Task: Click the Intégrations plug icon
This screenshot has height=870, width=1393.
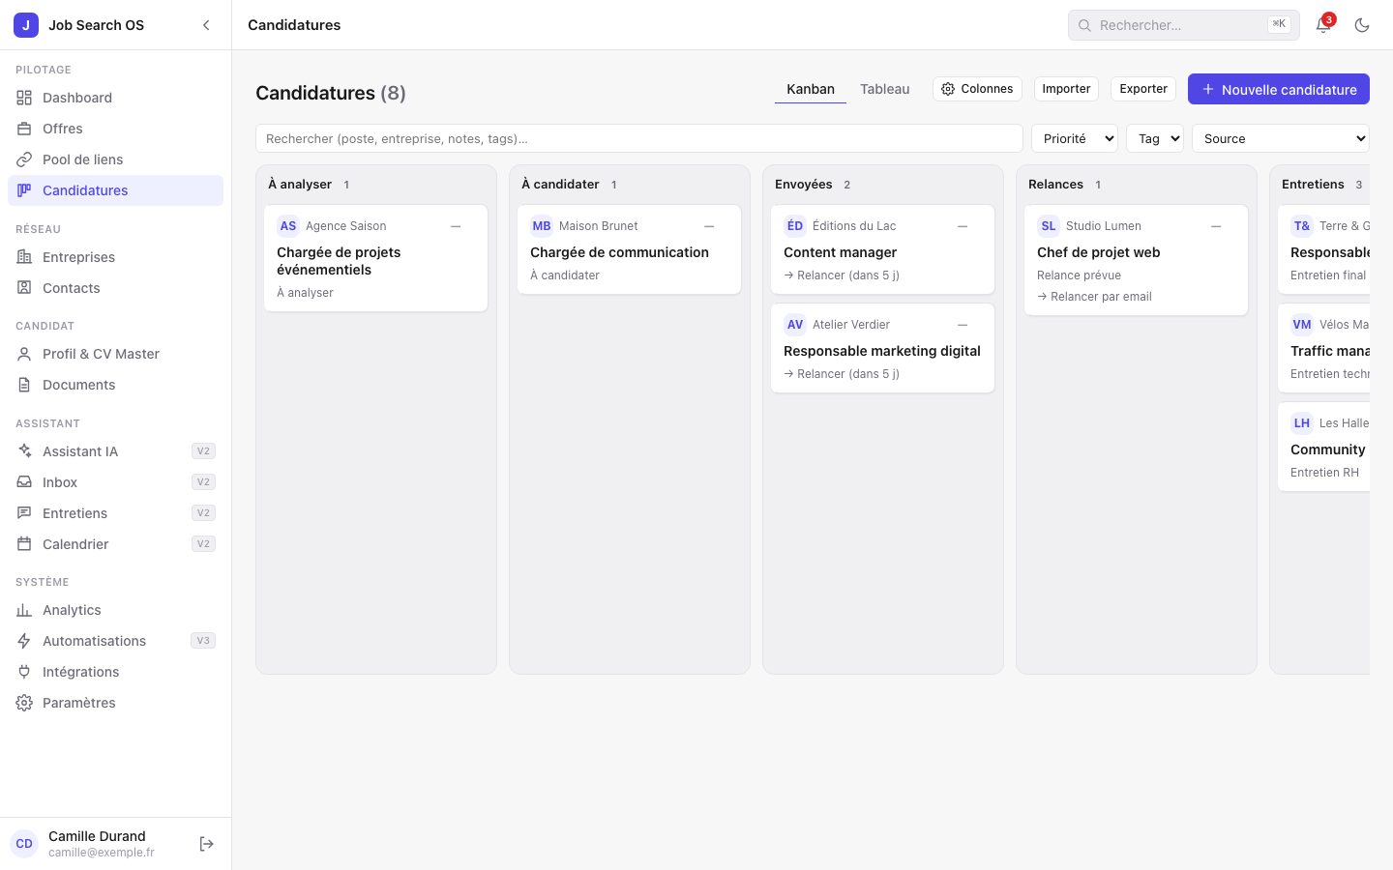Action: 24,672
